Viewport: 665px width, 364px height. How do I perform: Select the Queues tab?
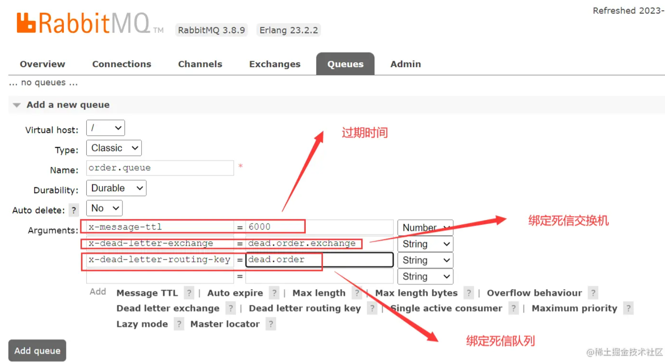(x=345, y=64)
